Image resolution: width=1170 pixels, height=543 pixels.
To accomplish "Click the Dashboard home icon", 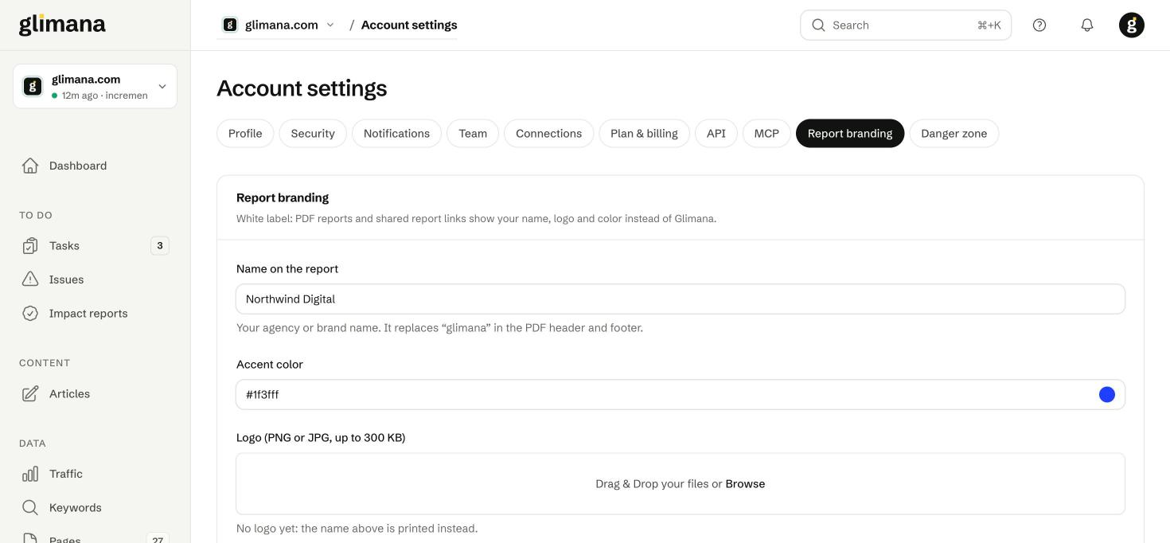I will click(30, 166).
